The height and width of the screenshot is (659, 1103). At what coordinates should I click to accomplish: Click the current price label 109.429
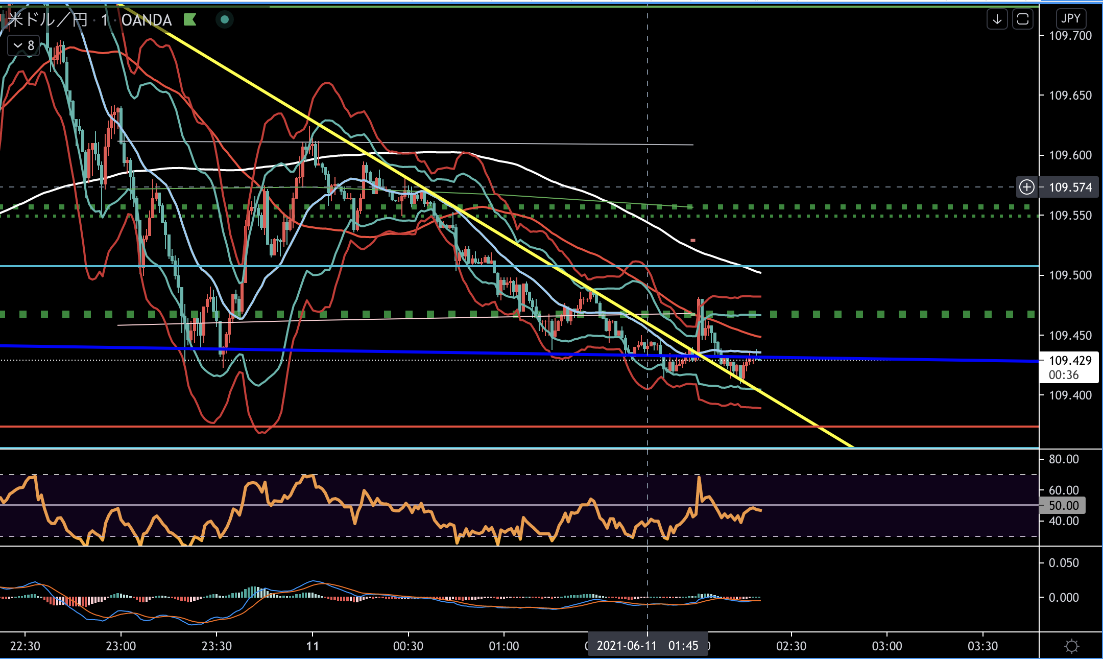[x=1069, y=361]
